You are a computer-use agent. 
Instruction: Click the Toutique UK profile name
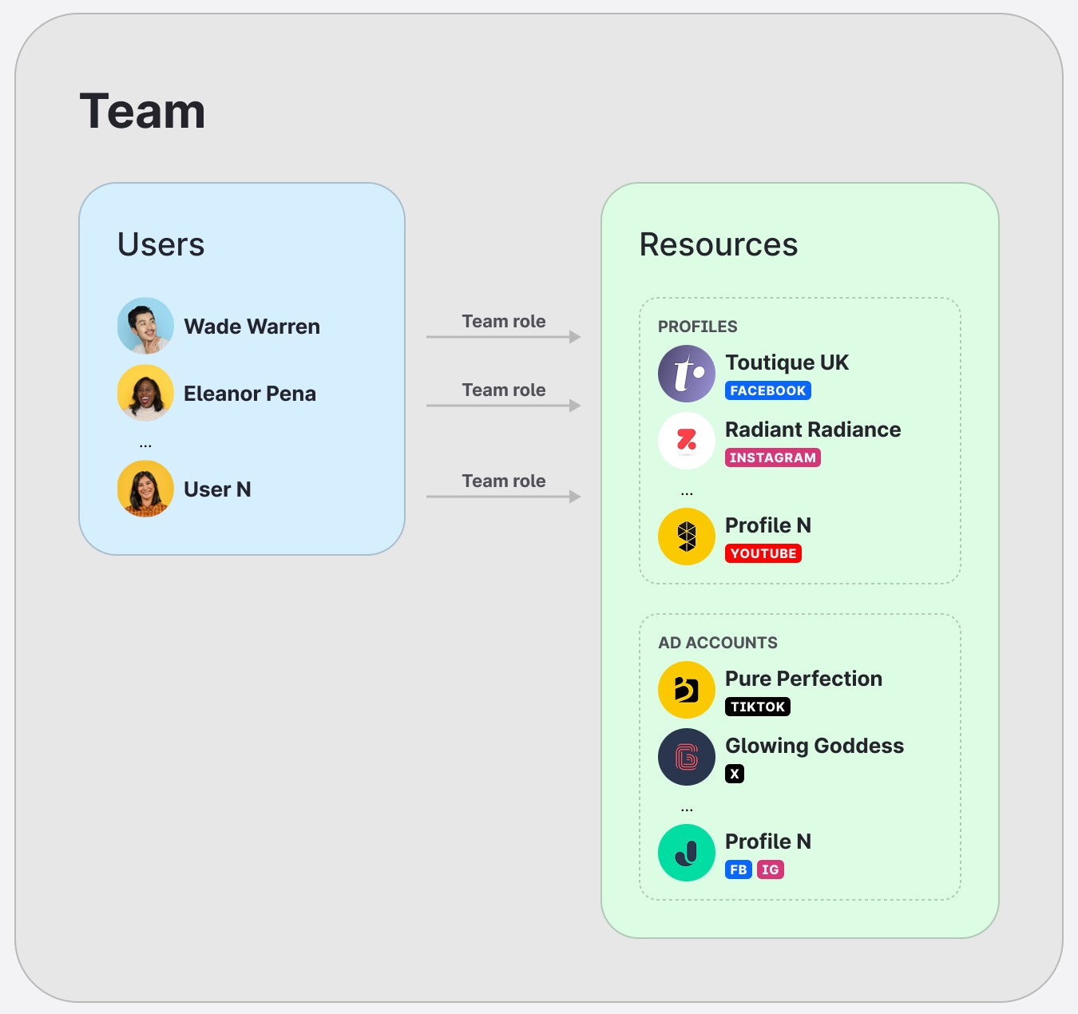(x=787, y=362)
